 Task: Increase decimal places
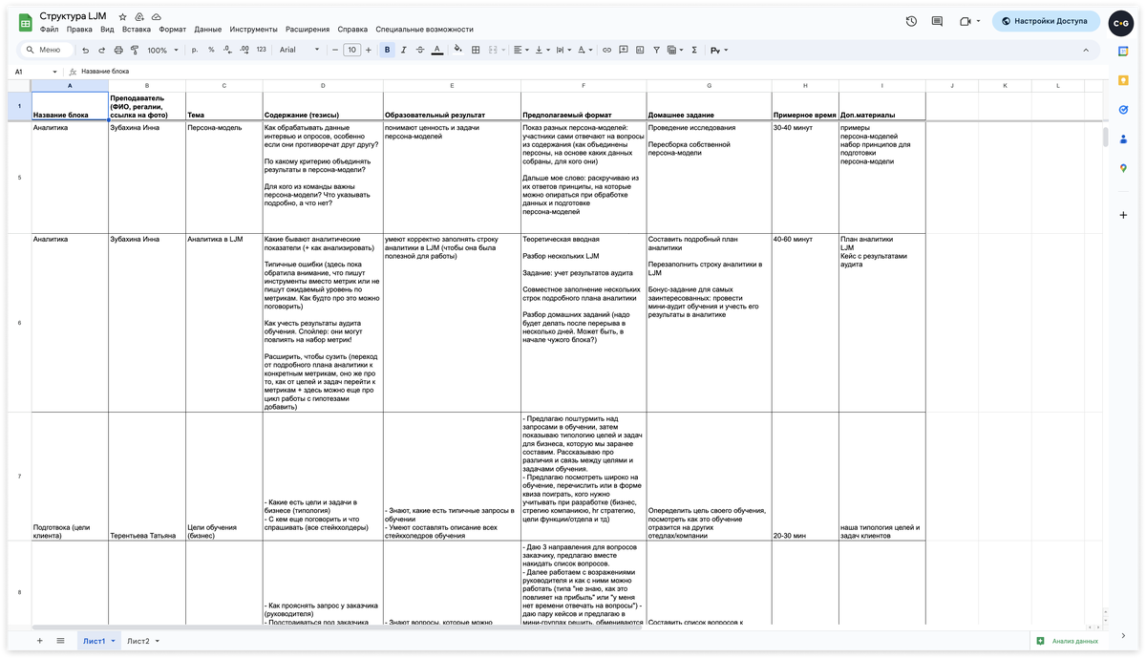pos(244,50)
